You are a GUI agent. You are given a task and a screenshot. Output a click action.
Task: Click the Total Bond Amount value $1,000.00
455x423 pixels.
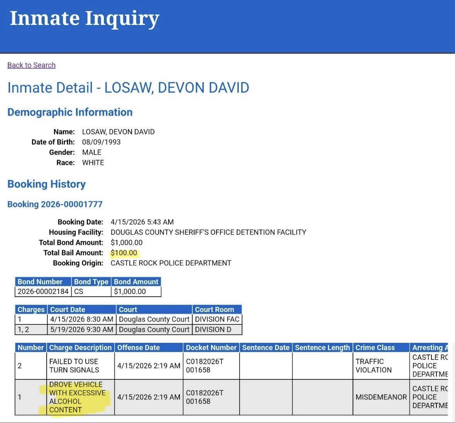coord(127,242)
